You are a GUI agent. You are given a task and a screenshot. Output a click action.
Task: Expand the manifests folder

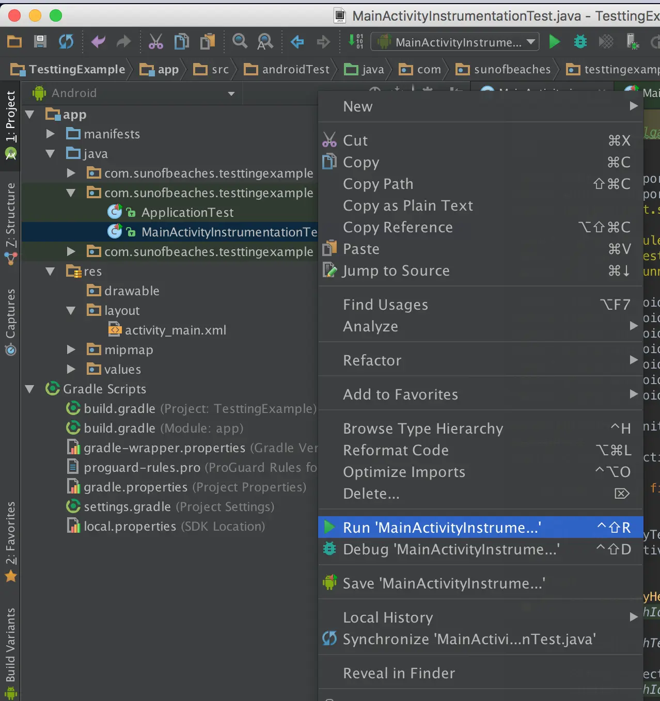[51, 134]
